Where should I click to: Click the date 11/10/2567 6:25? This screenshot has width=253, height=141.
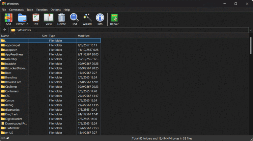[88, 50]
